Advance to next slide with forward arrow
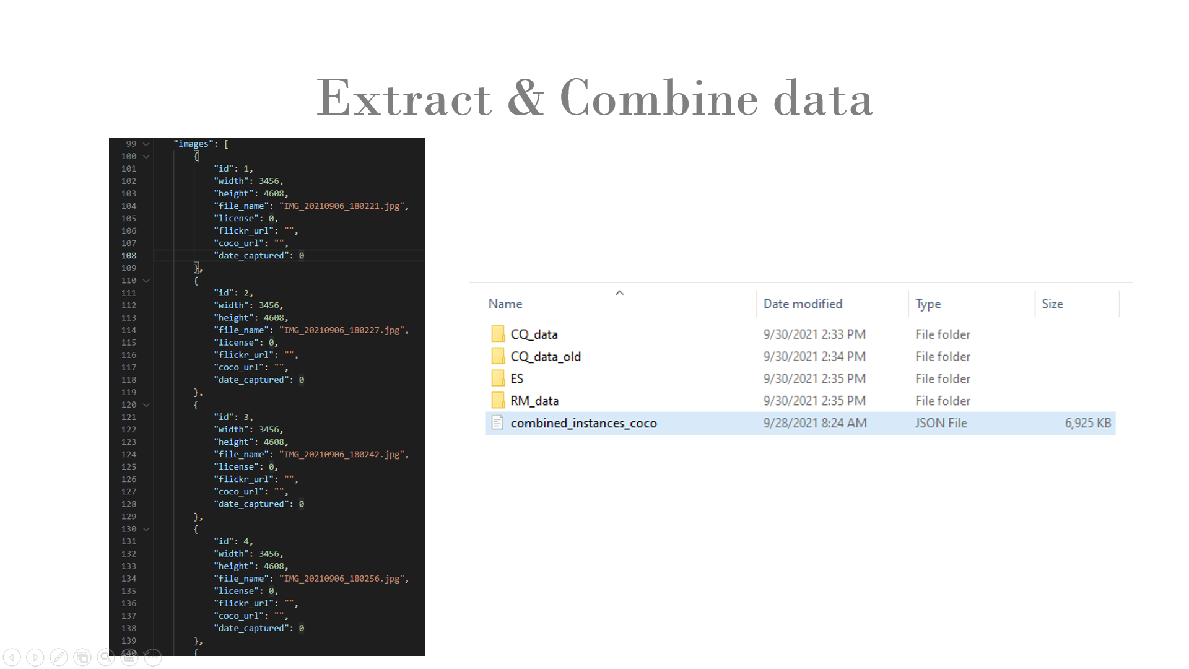1189x669 pixels. pyautogui.click(x=35, y=657)
